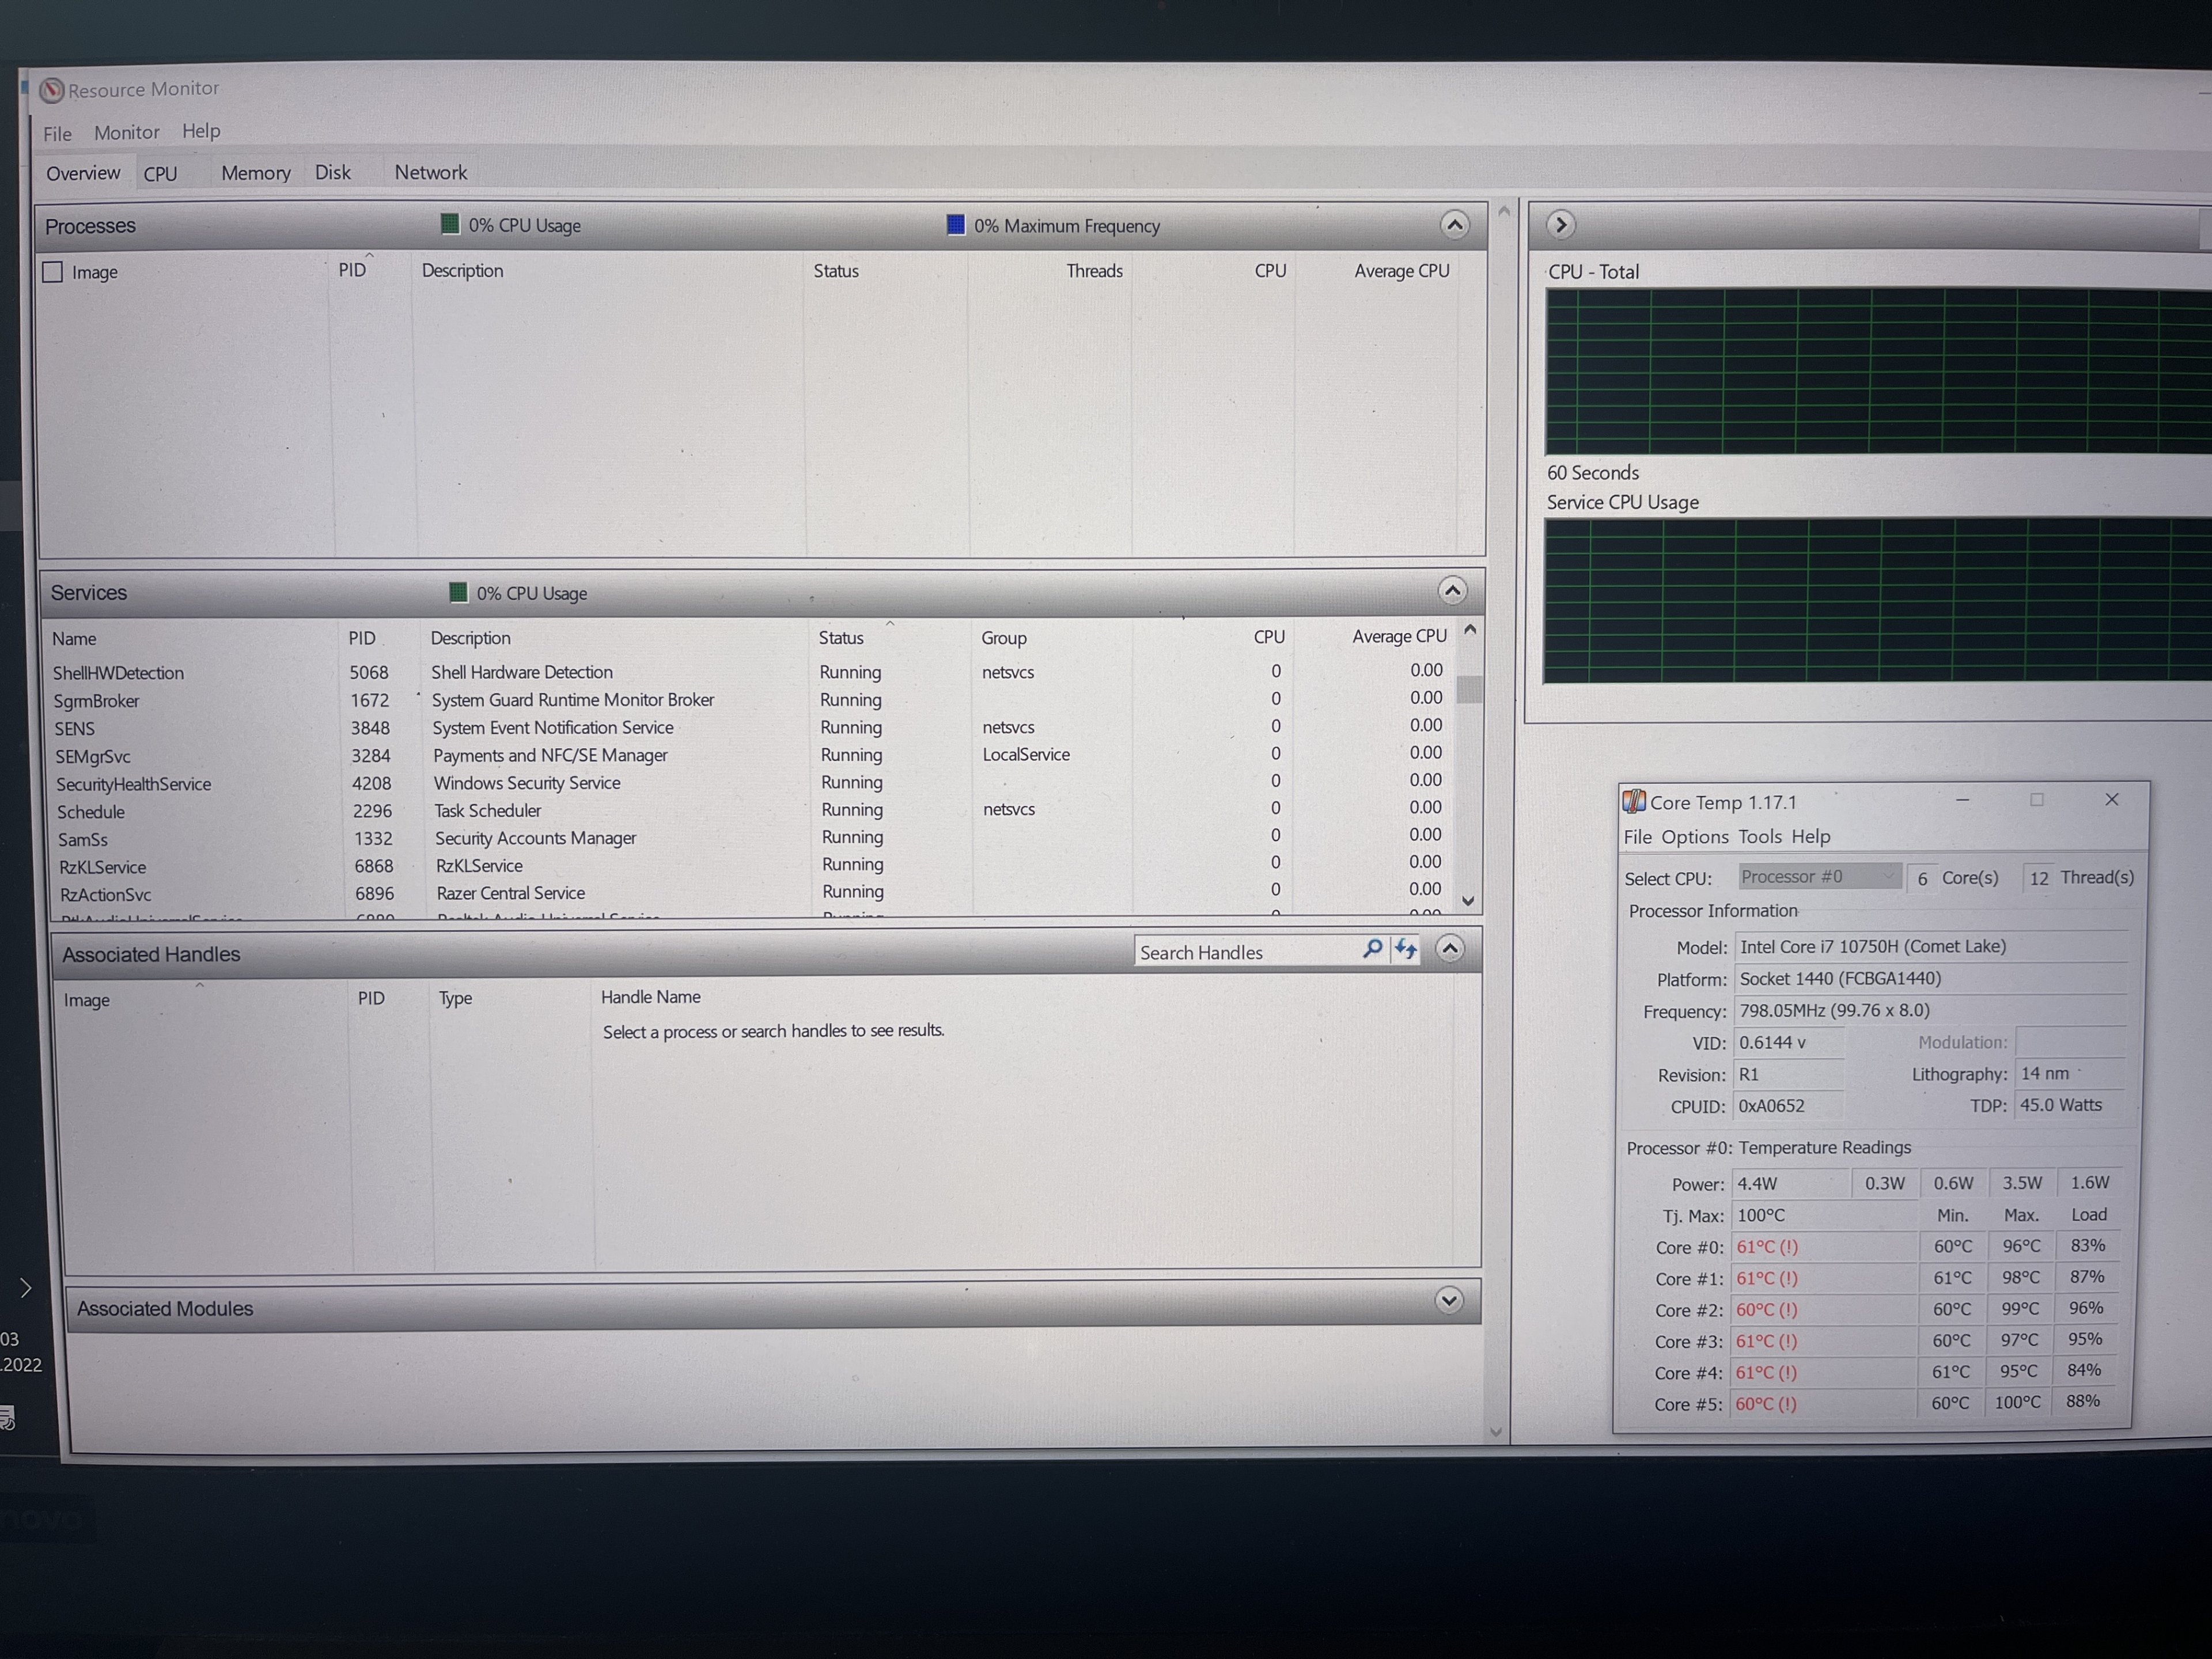Collapse the Services section
Screen dimensions: 2212x1659
point(1452,591)
